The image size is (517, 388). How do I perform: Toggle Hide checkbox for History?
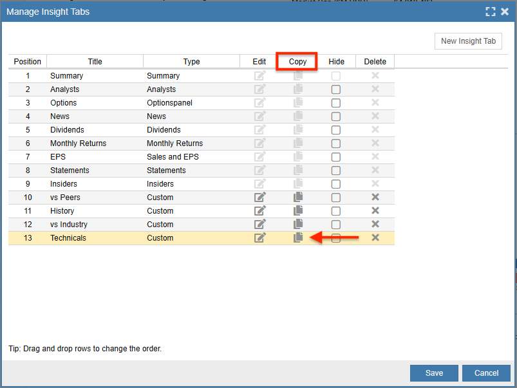tap(336, 211)
